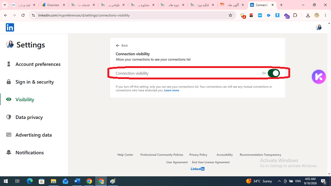The width and height of the screenshot is (331, 186).
Task: Open profile avatar in LinkedIn header
Action: point(318,27)
